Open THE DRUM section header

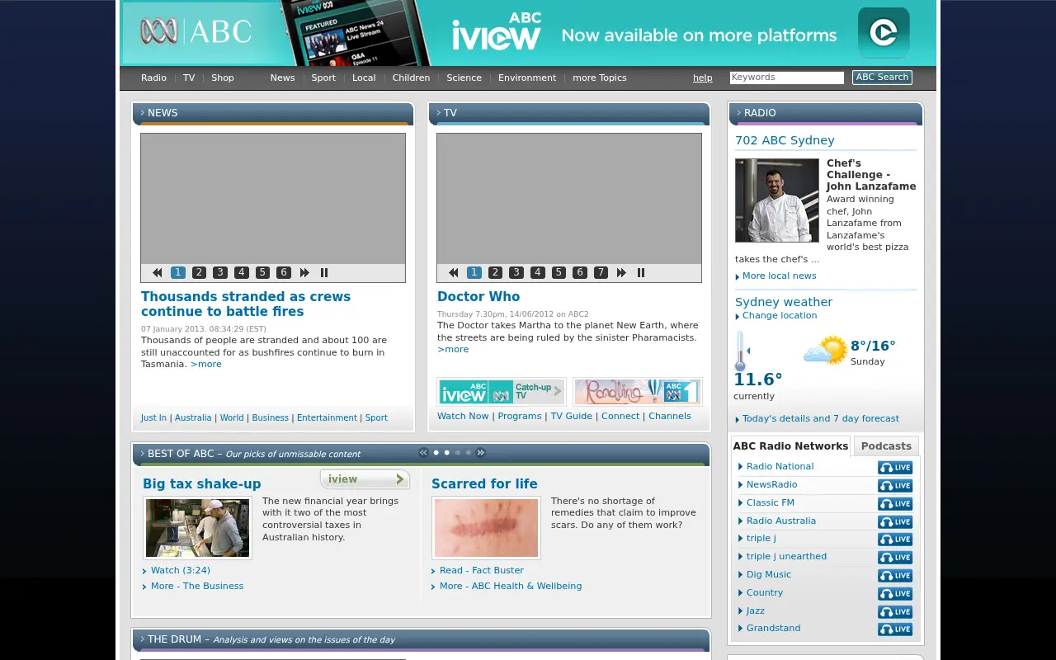(421, 639)
